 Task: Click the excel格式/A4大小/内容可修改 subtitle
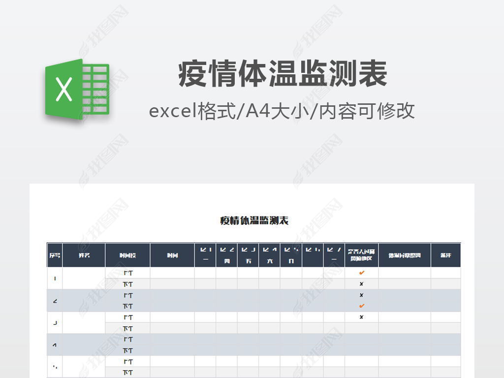282,111
